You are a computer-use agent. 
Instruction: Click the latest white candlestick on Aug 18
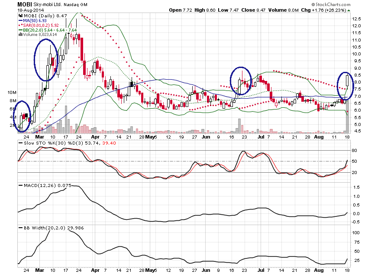click(x=347, y=81)
